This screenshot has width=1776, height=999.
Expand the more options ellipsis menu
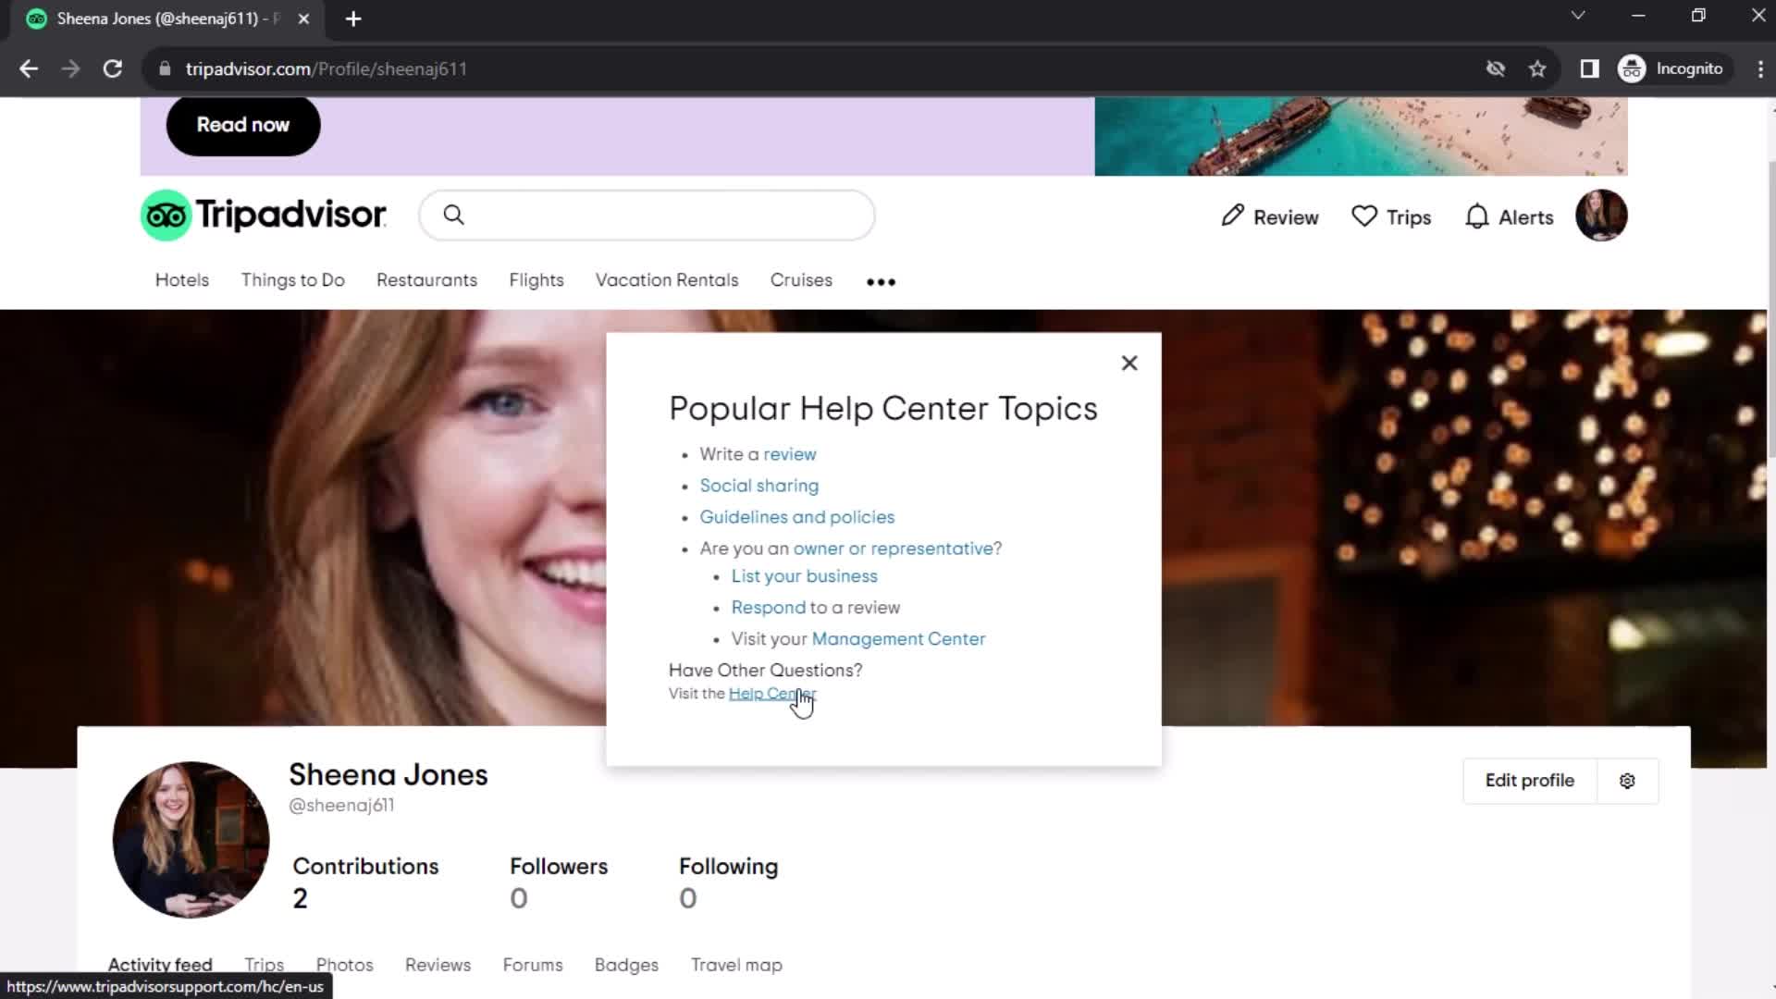tap(881, 280)
